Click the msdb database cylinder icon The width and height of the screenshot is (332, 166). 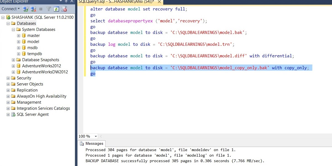click(x=24, y=48)
